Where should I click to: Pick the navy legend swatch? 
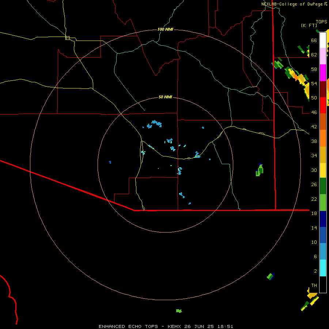[x=323, y=219]
